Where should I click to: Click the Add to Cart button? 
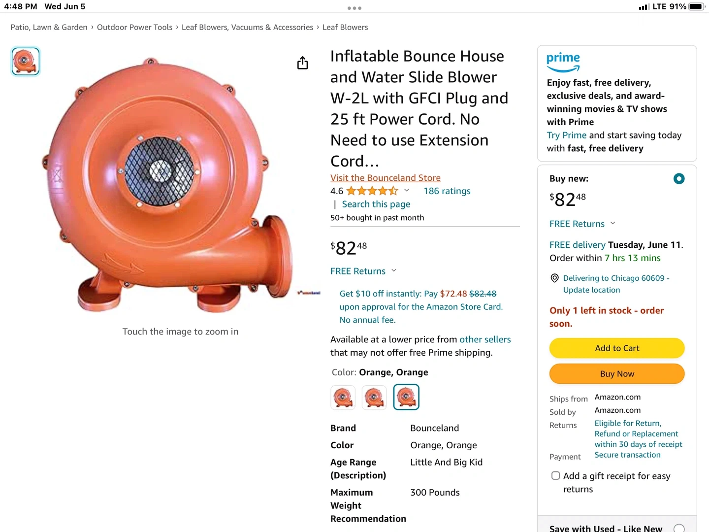[617, 348]
